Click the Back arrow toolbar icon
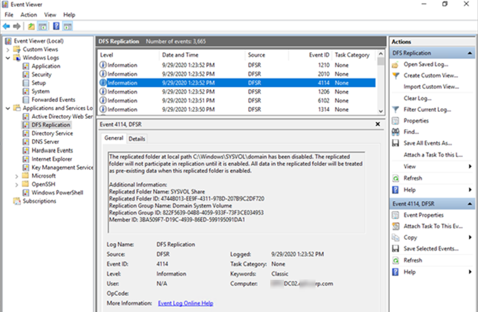Screen dimensions: 478x312 6,26
